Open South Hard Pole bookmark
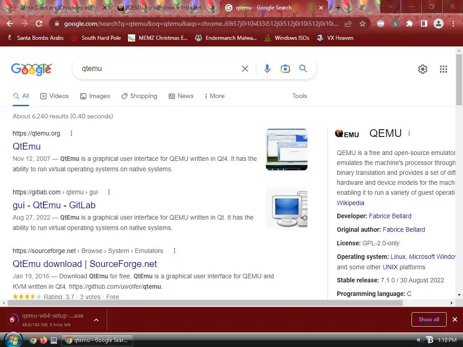Viewport: 463px width, 347px height. pos(96,38)
